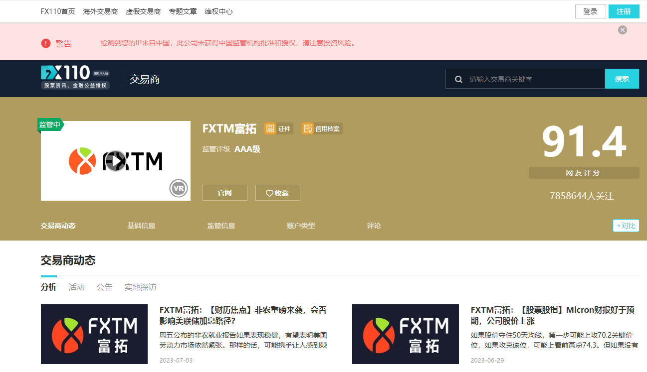
Task: Open the VR view badge
Action: click(179, 188)
